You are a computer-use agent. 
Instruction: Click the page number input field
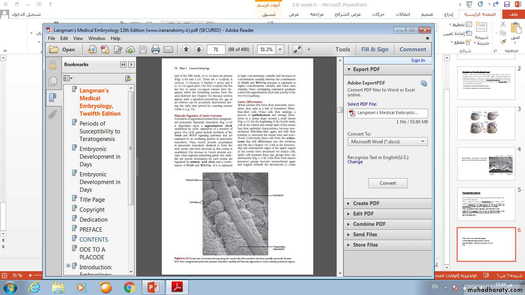[x=216, y=50]
